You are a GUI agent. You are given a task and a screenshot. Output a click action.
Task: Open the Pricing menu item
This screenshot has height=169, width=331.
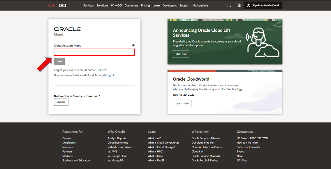coord(145,5)
